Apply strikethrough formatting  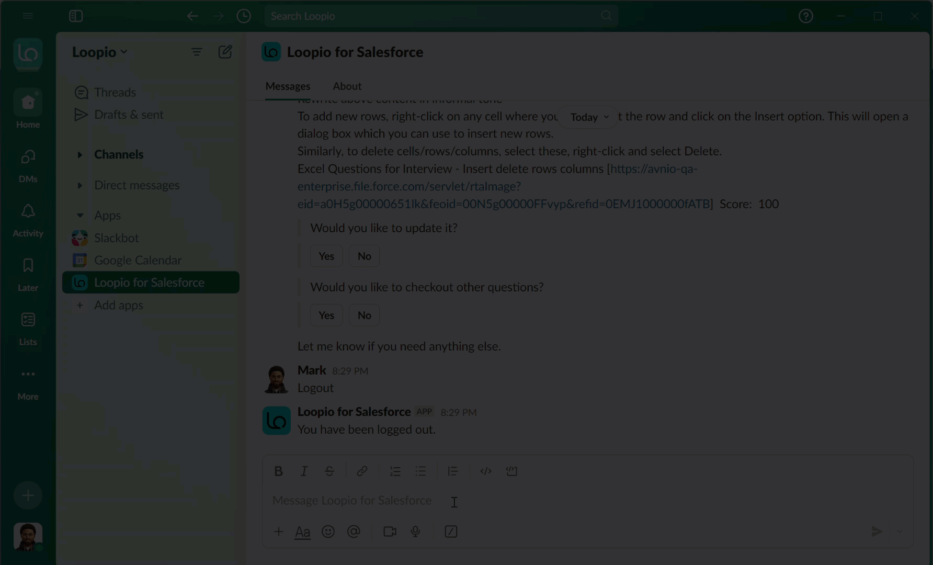329,471
